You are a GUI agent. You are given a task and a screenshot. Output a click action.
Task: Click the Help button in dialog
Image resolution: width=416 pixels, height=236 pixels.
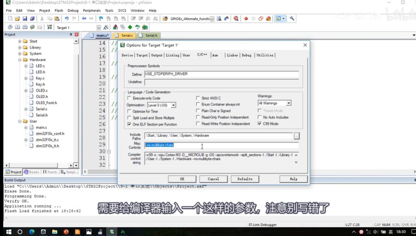pyautogui.click(x=294, y=179)
